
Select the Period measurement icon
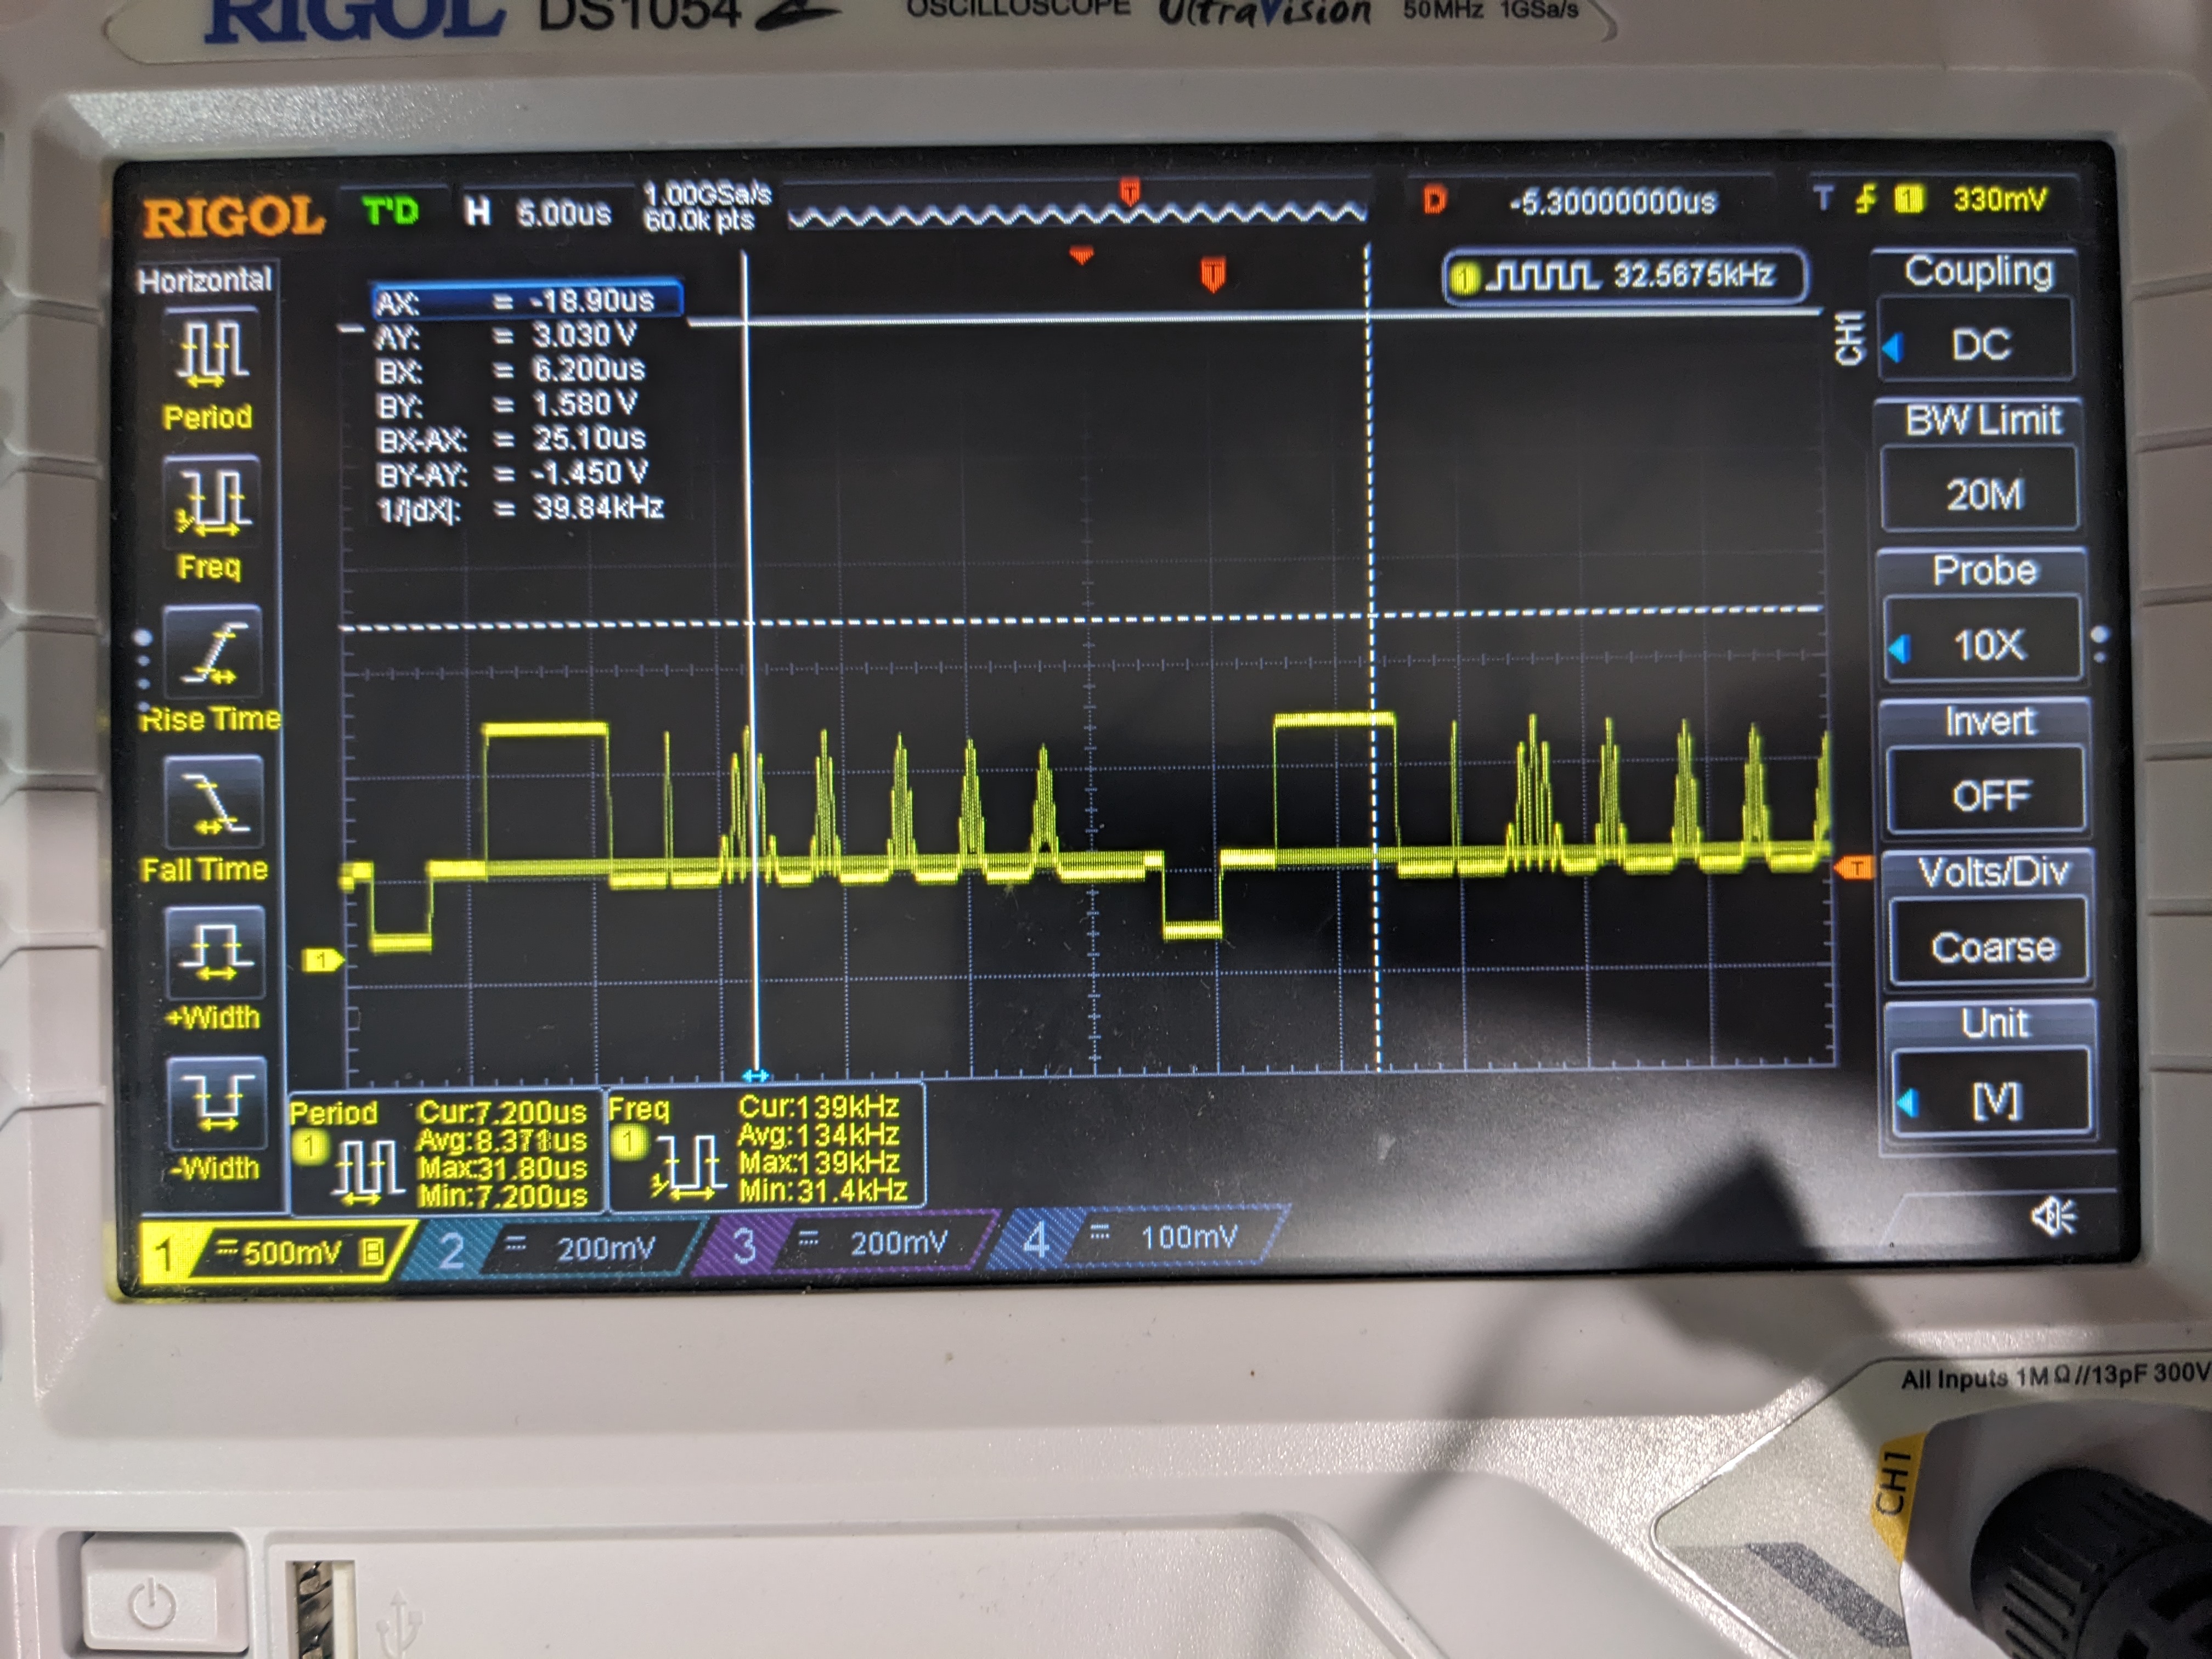click(x=211, y=351)
